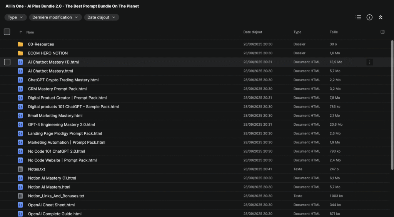Image resolution: width=394 pixels, height=217 pixels.
Task: Toggle the select-all checkbox in header
Action: (x=7, y=32)
